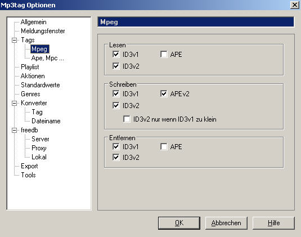The image size is (301, 237).
Task: Select freedb category in tree
Action: (x=29, y=130)
